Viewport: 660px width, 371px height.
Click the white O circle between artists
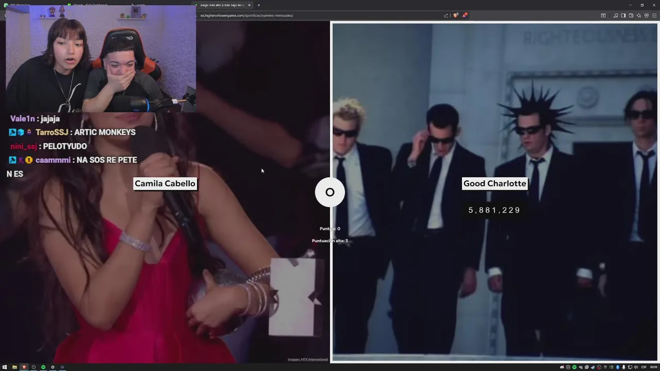pyautogui.click(x=330, y=192)
